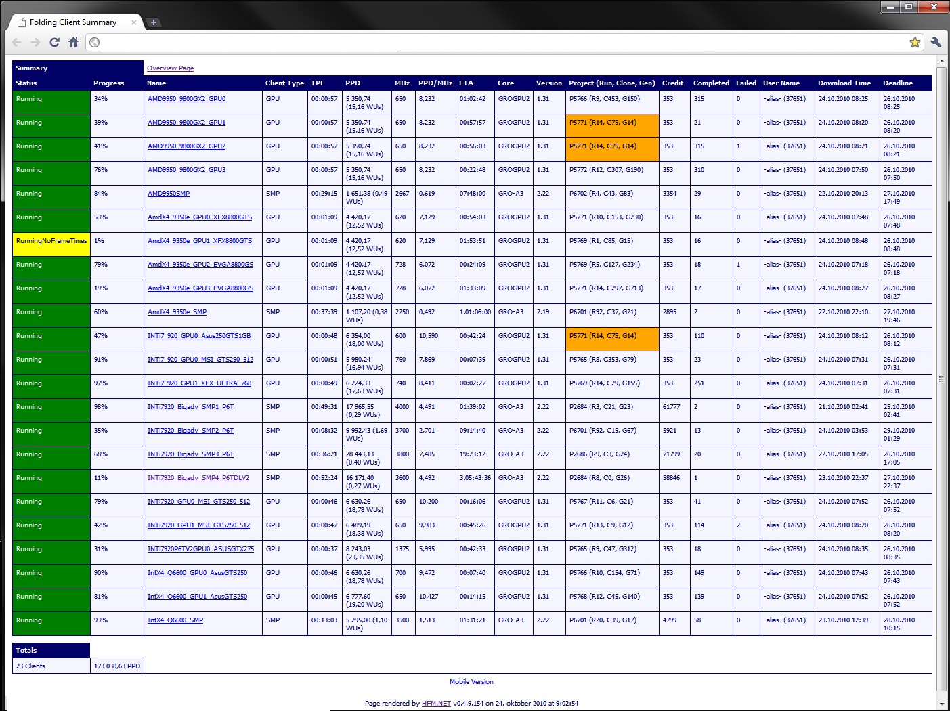Open client INTi7_920_GPU0_MSI_GTS250_512
The image size is (950, 711).
click(x=200, y=360)
